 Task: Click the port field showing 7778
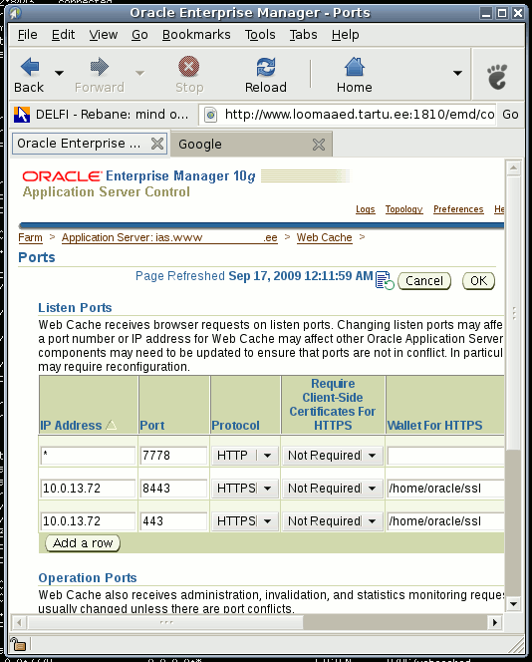[x=173, y=456]
